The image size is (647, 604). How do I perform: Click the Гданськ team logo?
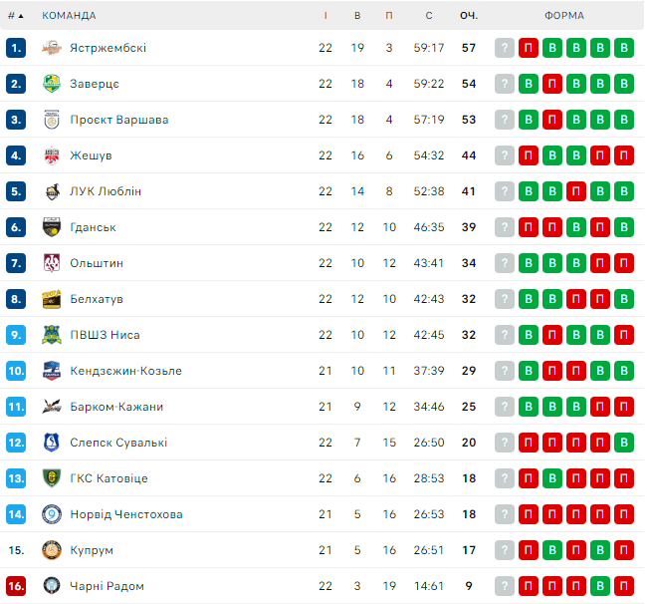(52, 227)
